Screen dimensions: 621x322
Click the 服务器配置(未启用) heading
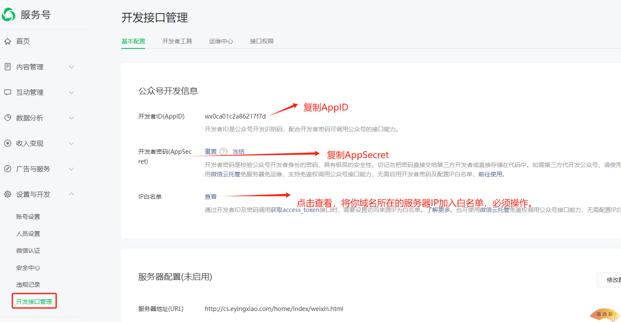click(175, 277)
